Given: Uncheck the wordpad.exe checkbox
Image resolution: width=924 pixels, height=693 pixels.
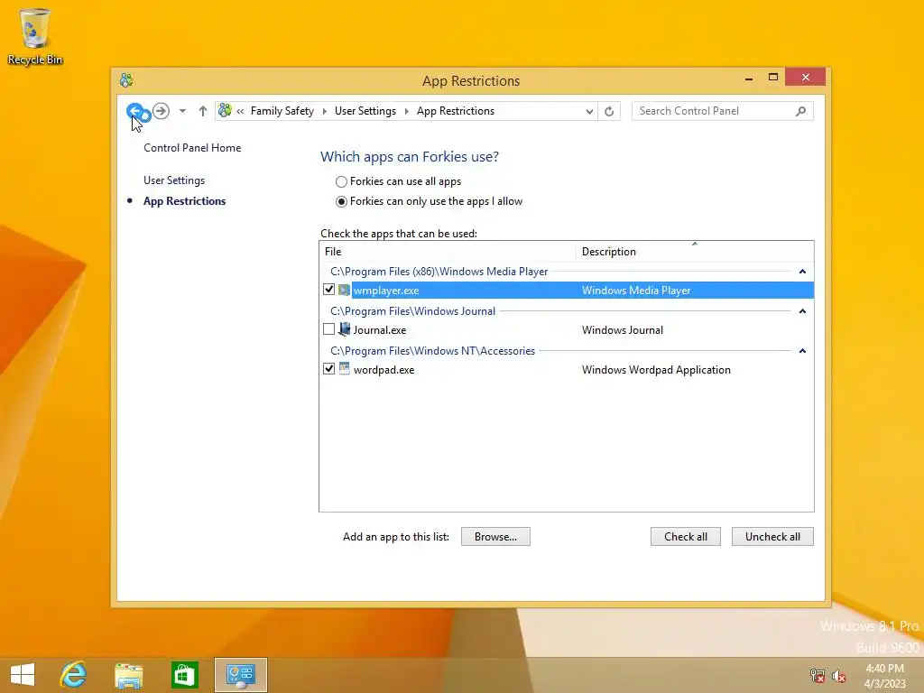Looking at the screenshot, I should (x=328, y=369).
